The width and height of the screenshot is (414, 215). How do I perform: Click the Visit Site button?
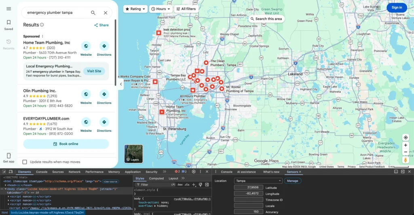pyautogui.click(x=94, y=71)
